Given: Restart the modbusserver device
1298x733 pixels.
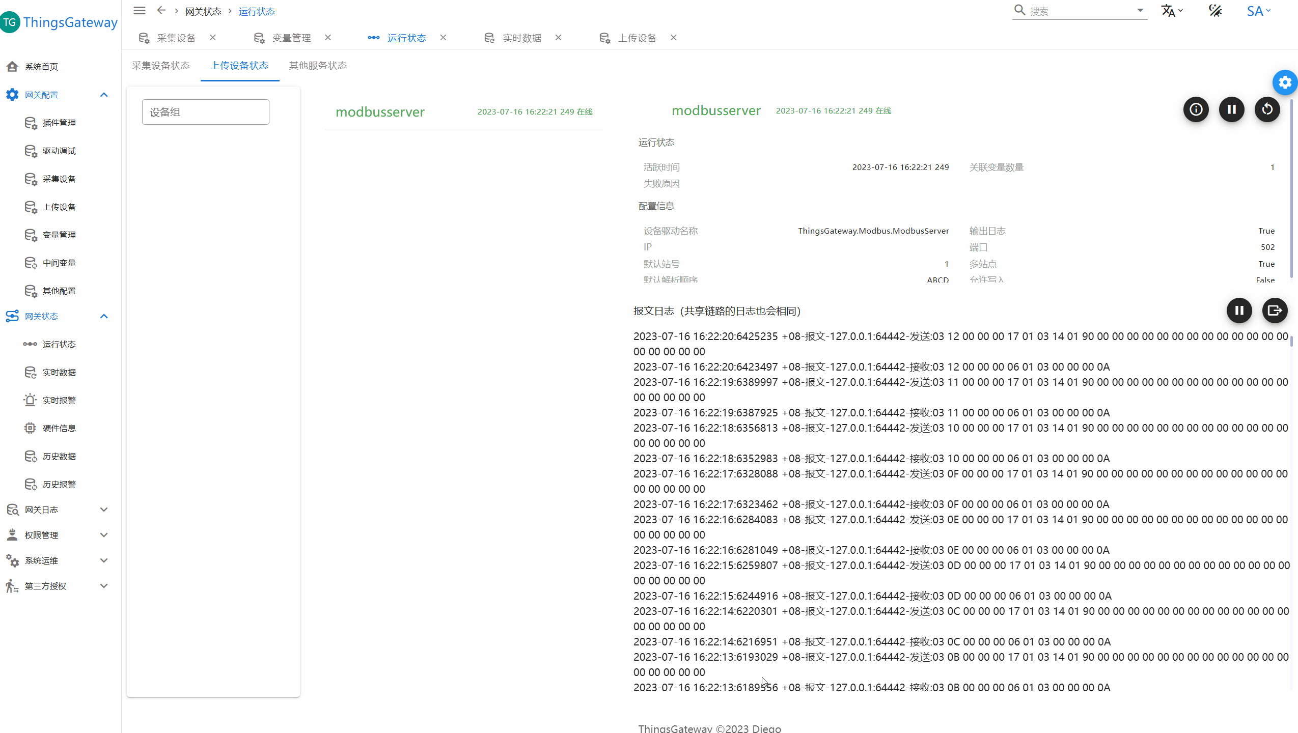Looking at the screenshot, I should point(1267,109).
